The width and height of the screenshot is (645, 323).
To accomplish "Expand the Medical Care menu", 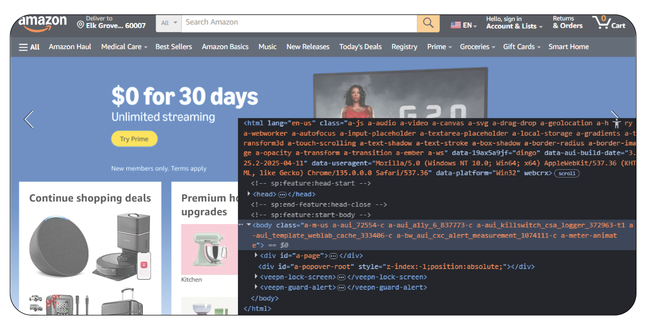I will pos(124,47).
